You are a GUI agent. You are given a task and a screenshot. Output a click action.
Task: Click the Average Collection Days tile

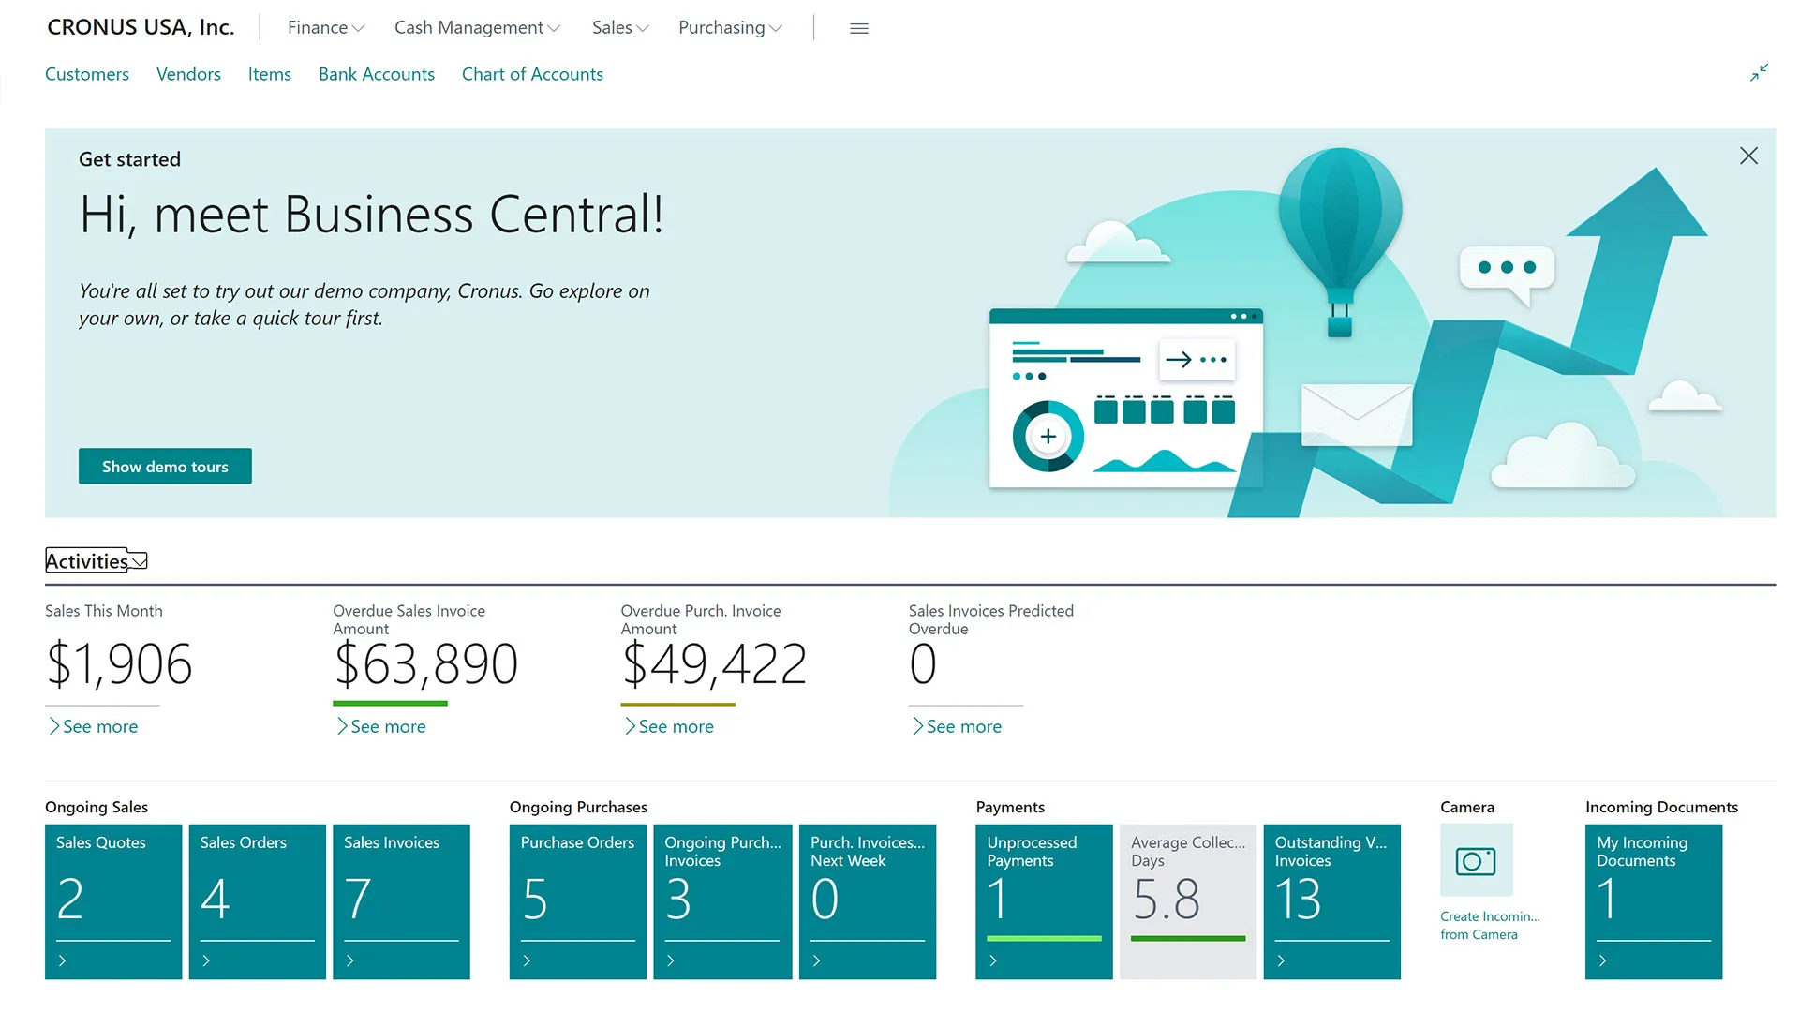[x=1187, y=900]
